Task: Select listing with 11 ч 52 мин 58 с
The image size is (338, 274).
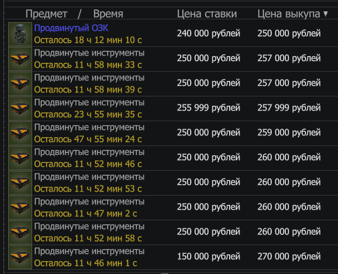Action: 173,232
